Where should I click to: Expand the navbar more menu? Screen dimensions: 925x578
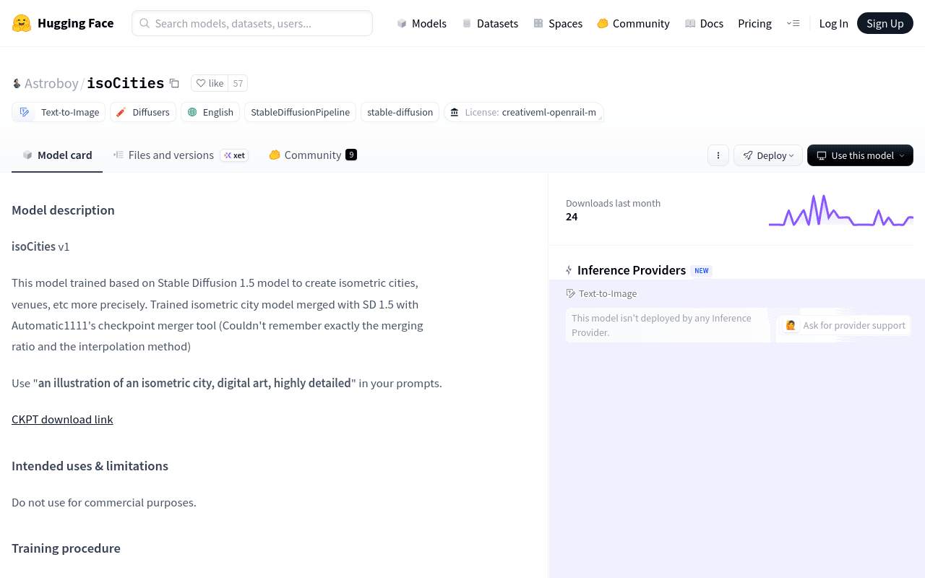(793, 23)
